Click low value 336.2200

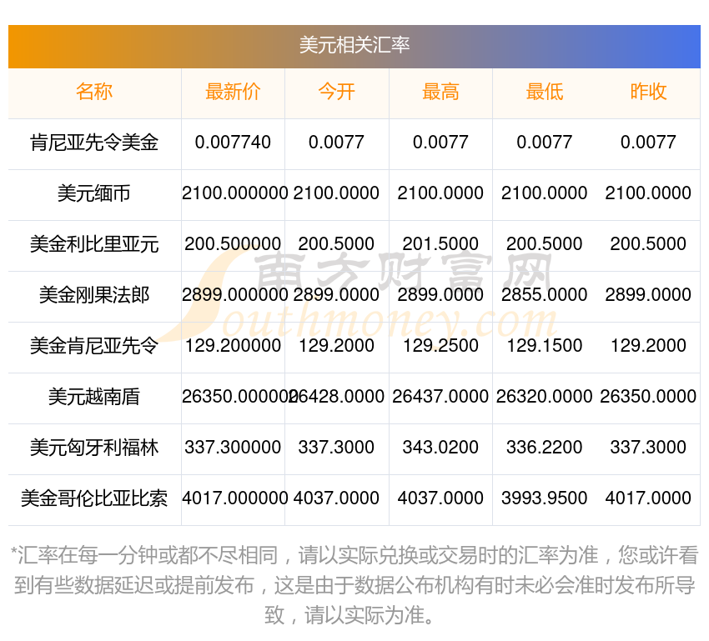tap(545, 448)
